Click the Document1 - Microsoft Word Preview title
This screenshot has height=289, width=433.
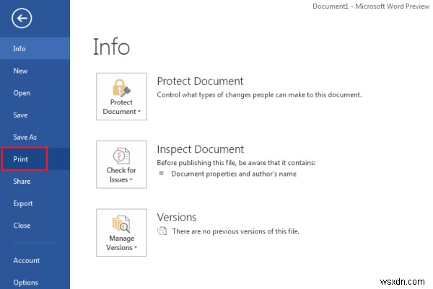point(371,6)
